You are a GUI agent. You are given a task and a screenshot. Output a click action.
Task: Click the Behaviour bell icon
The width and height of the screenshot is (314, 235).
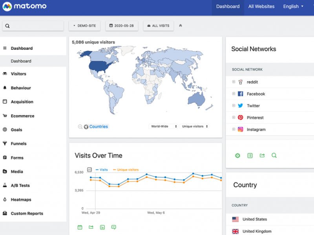pyautogui.click(x=5, y=88)
